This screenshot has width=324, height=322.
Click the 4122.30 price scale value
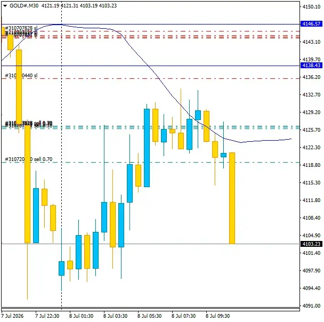(x=311, y=148)
